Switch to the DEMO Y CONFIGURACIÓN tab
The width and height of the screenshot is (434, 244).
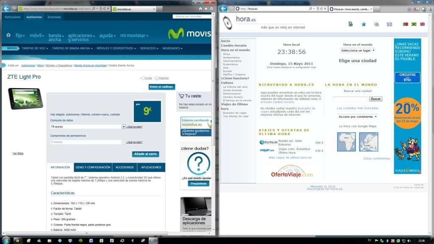point(93,167)
